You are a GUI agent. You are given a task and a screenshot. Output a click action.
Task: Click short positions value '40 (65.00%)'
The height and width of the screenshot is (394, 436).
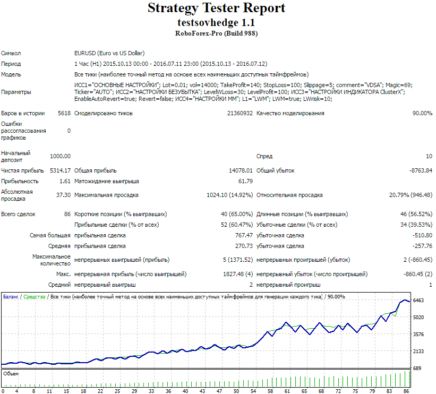pyautogui.click(x=237, y=214)
